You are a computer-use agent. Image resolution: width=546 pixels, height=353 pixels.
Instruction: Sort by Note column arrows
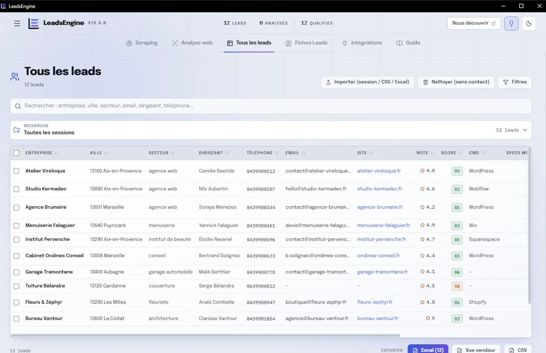[432, 153]
